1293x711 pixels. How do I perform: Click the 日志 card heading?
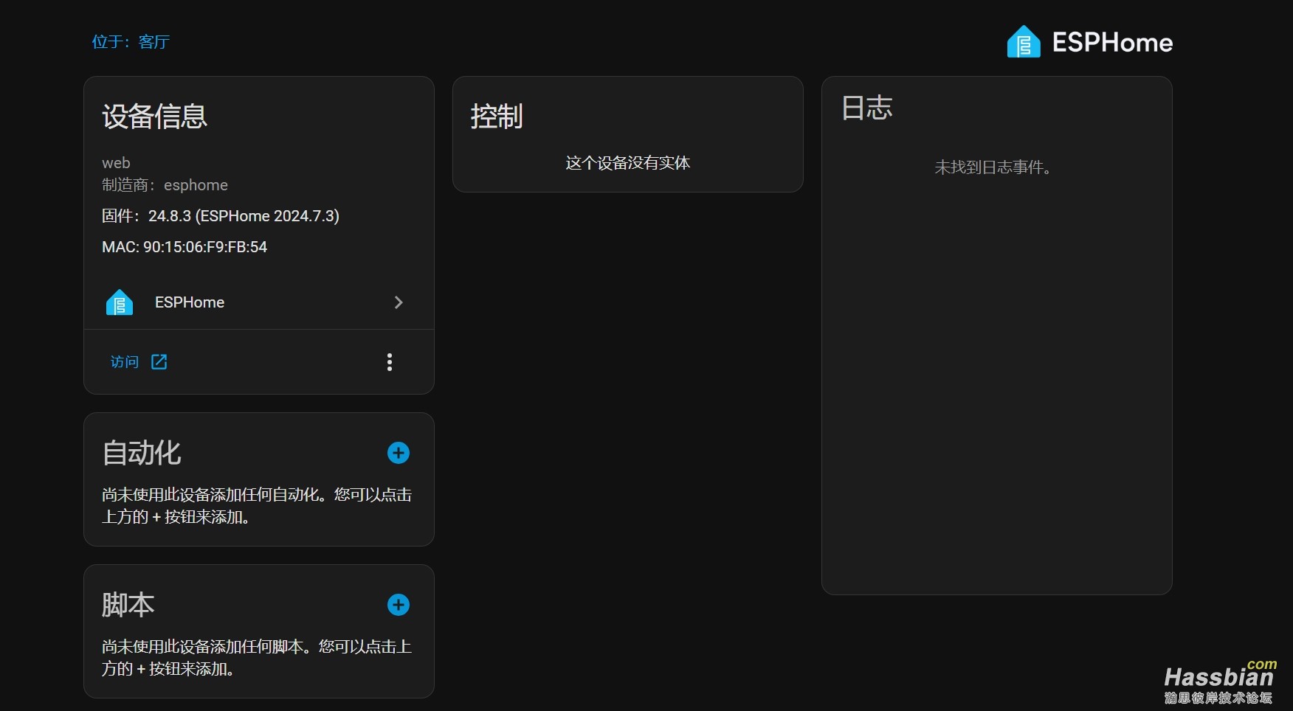[866, 108]
